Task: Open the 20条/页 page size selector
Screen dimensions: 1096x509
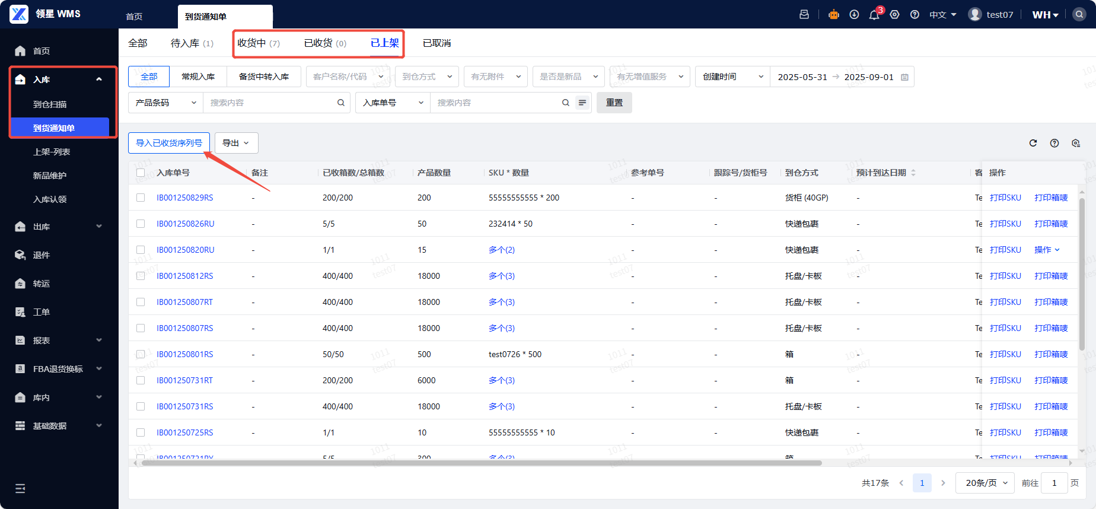Action: pos(986,483)
